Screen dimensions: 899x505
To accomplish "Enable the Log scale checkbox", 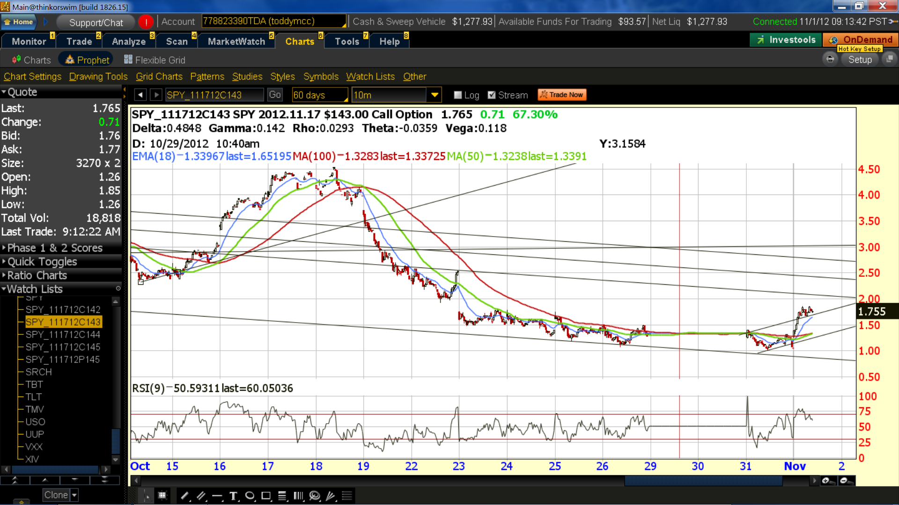I will pyautogui.click(x=458, y=95).
